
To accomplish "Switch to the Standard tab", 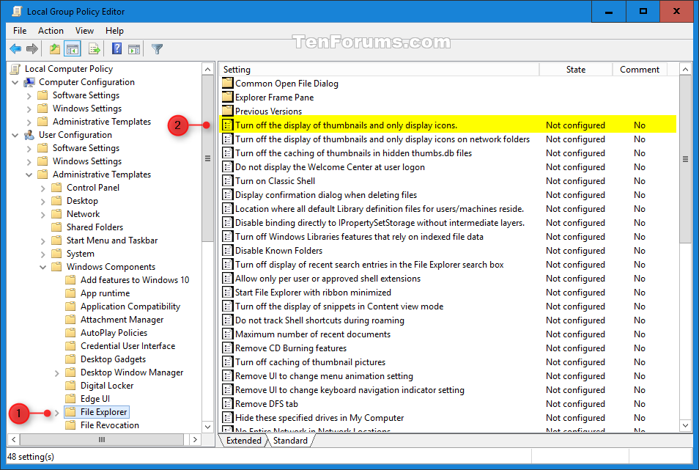I will click(x=290, y=441).
